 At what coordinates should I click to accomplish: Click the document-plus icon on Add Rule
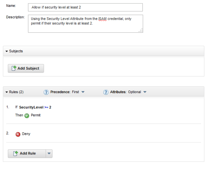(15, 153)
